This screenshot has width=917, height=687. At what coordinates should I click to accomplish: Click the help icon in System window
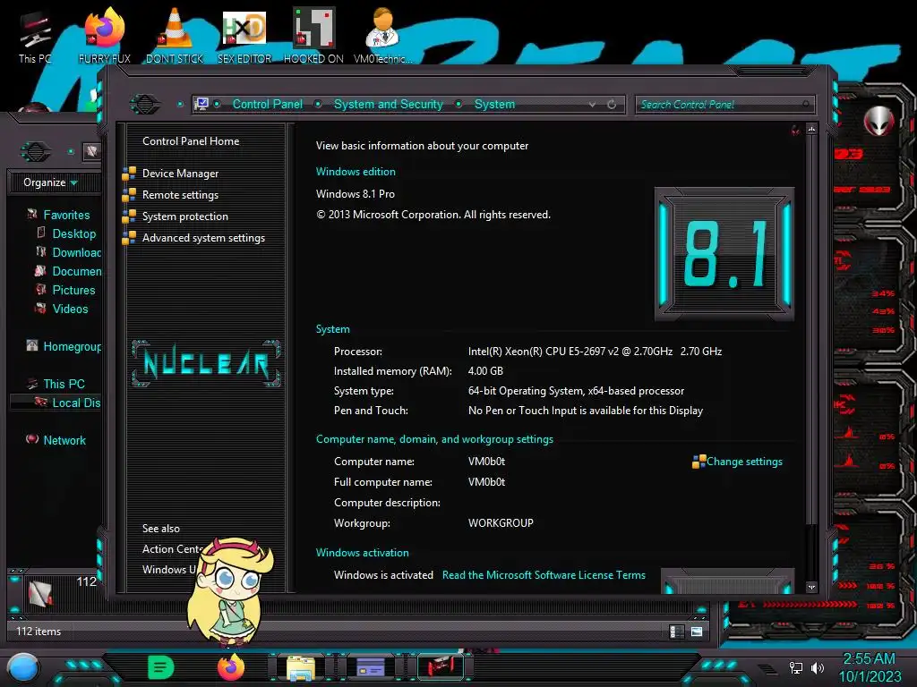point(795,130)
